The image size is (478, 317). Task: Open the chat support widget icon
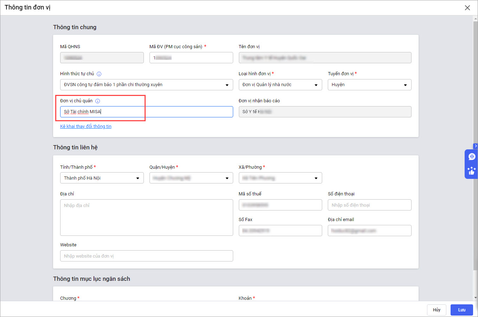coord(471,157)
